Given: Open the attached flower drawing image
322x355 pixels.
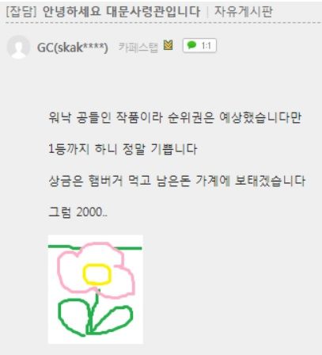Looking at the screenshot, I should tap(96, 289).
